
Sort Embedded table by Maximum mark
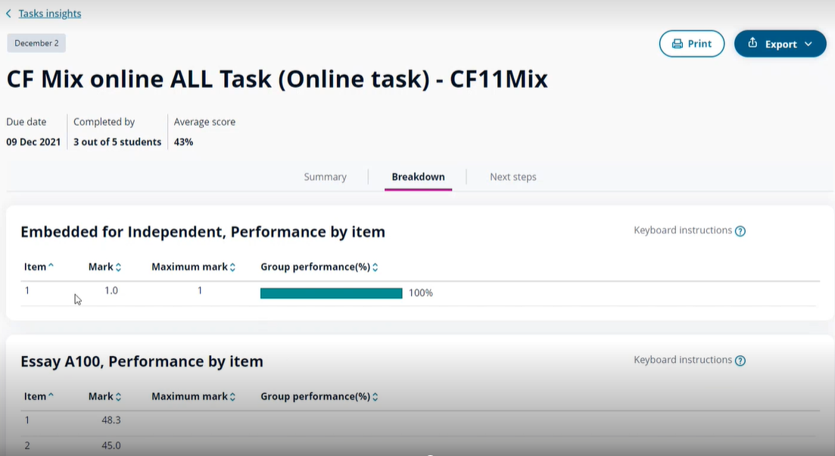pyautogui.click(x=193, y=267)
